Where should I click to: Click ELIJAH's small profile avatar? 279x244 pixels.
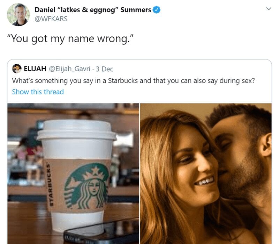[x=17, y=69]
